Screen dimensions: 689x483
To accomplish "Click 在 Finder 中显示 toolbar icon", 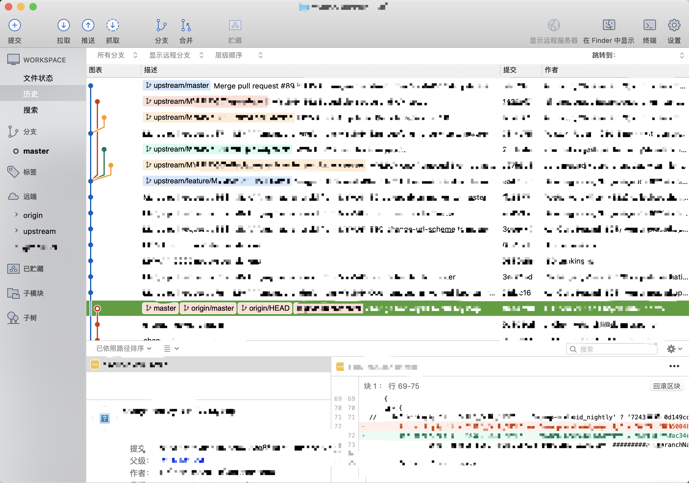I will point(608,25).
